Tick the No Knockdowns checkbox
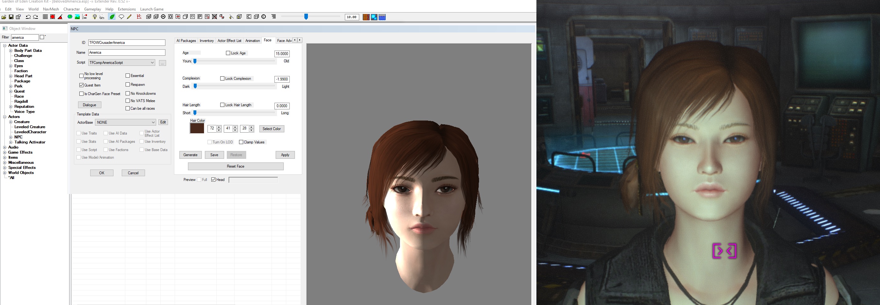Viewport: 880px width, 305px height. coord(128,94)
